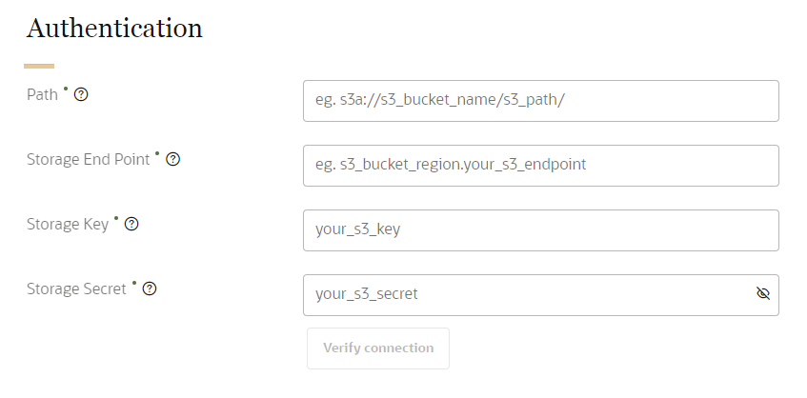Image resolution: width=807 pixels, height=398 pixels.
Task: Show help for the Storage Secret field
Action: [149, 289]
